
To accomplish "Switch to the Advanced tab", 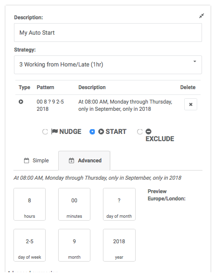I will click(x=84, y=160).
